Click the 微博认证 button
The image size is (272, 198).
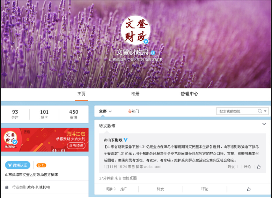[x=18, y=165]
